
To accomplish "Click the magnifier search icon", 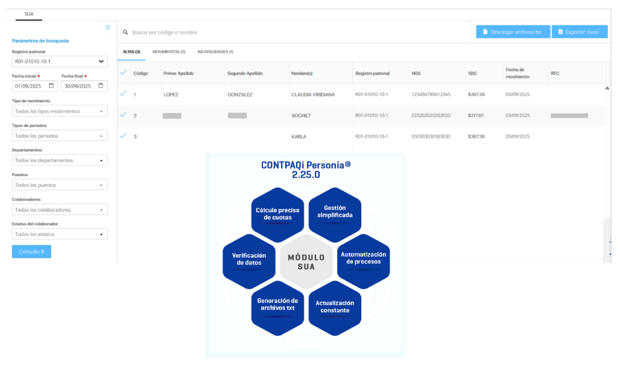I will pyautogui.click(x=125, y=32).
